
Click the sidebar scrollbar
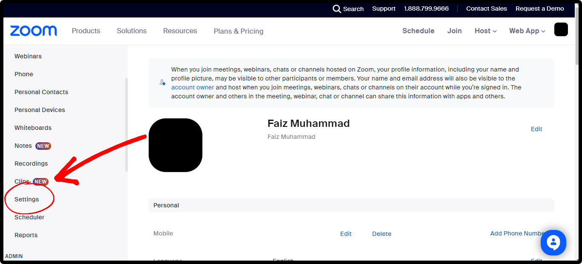(126, 124)
